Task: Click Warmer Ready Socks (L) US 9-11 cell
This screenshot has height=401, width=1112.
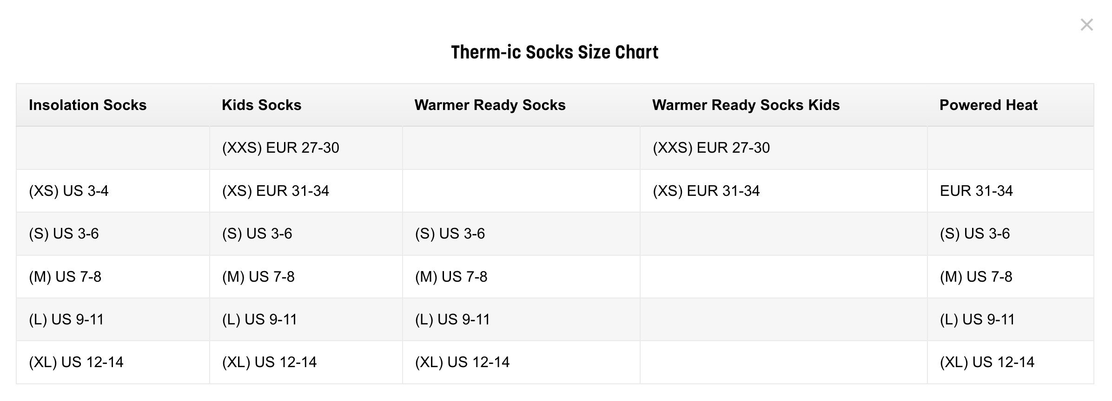Action: [x=452, y=319]
